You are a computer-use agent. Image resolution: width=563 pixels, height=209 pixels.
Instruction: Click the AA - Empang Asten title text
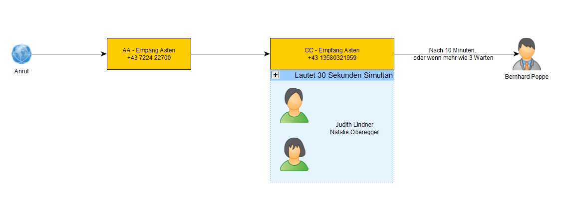(x=149, y=50)
